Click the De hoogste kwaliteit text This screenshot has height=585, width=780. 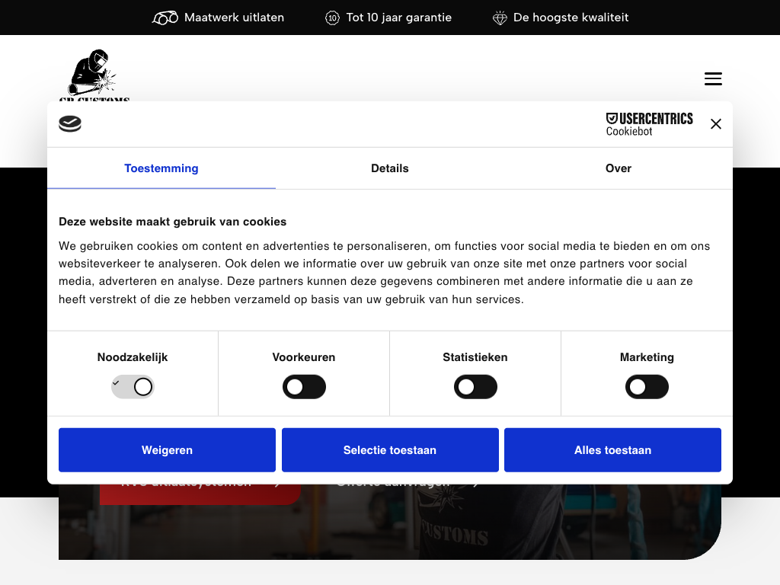pos(571,18)
